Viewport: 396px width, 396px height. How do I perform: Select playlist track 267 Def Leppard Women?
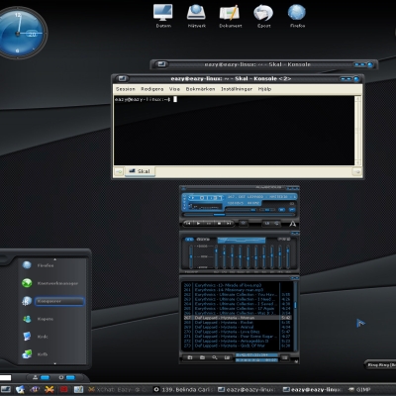[x=237, y=318]
